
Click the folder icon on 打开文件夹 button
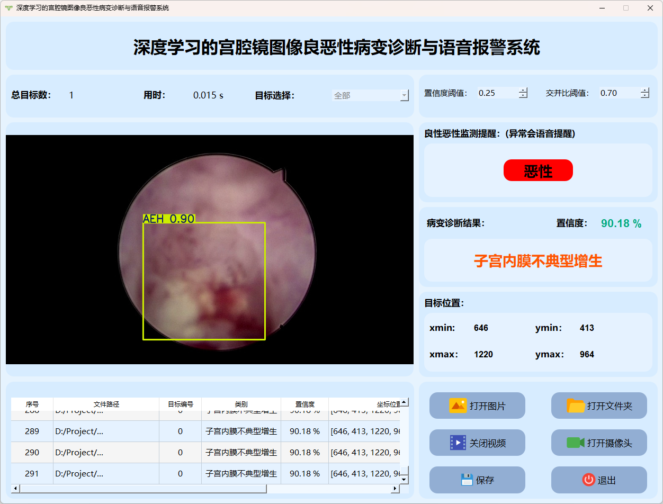coord(576,406)
